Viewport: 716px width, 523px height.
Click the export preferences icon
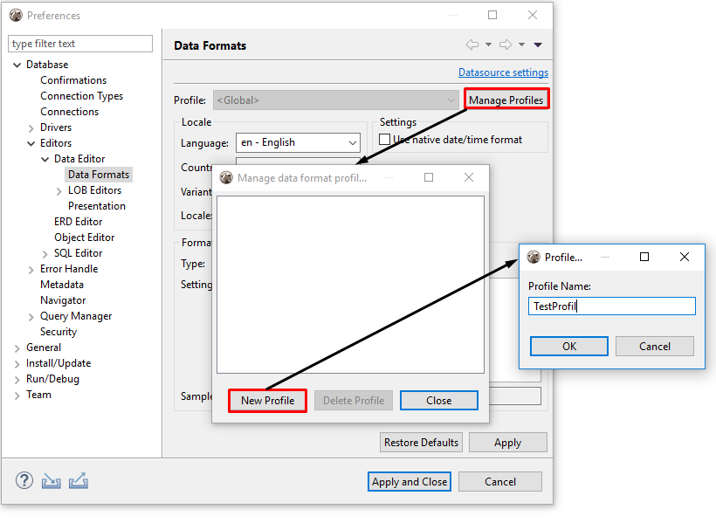pyautogui.click(x=79, y=480)
